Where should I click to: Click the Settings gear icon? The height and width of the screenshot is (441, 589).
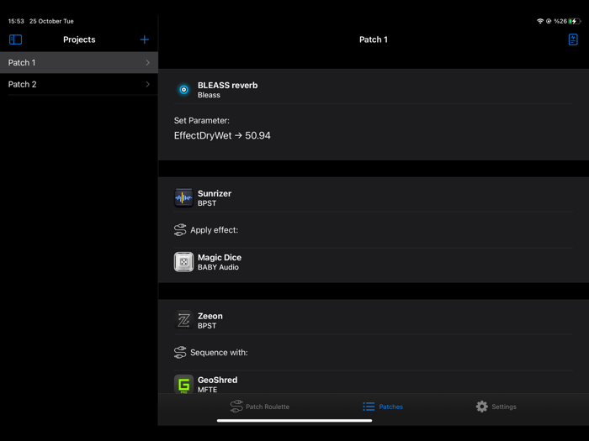click(482, 407)
